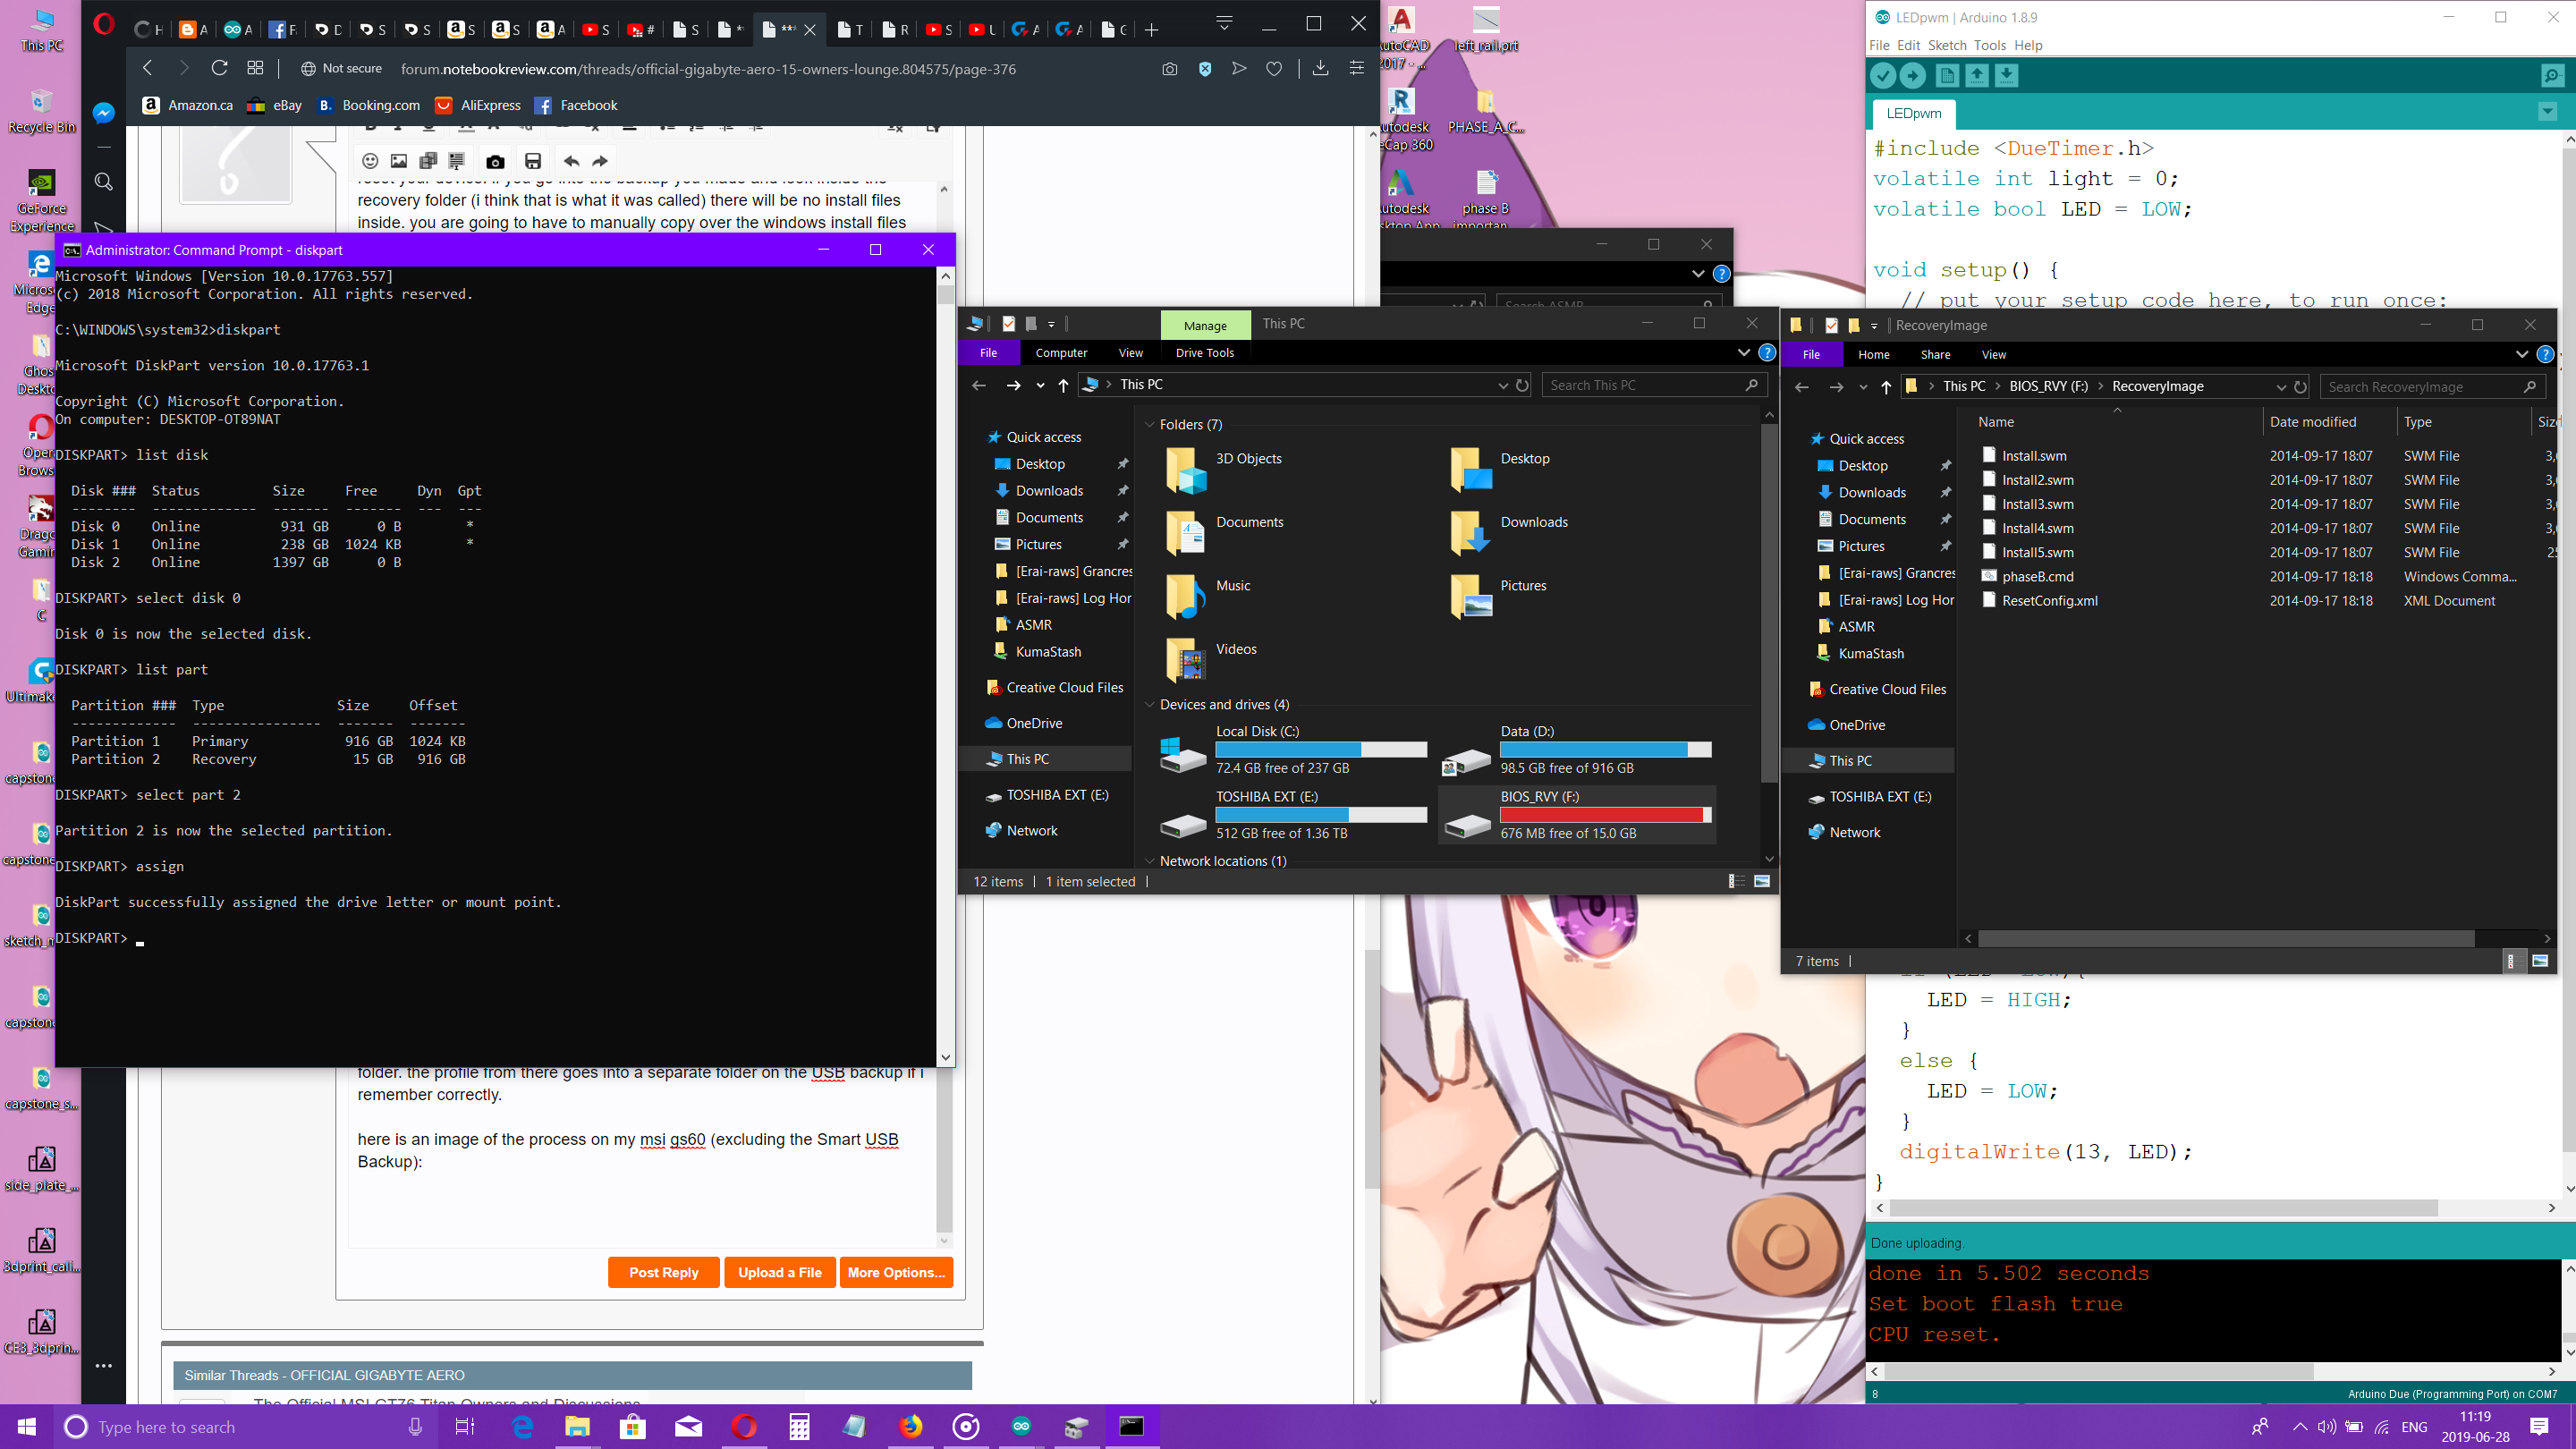
Task: Open Share ribbon tab in RecoveryImage window
Action: point(1935,355)
